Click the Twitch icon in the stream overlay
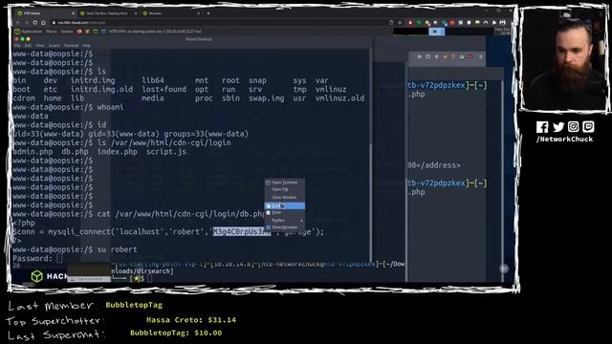Viewport: 612px width, 344px height. [x=588, y=126]
